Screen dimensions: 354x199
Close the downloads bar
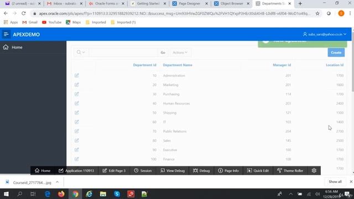[x=351, y=182]
